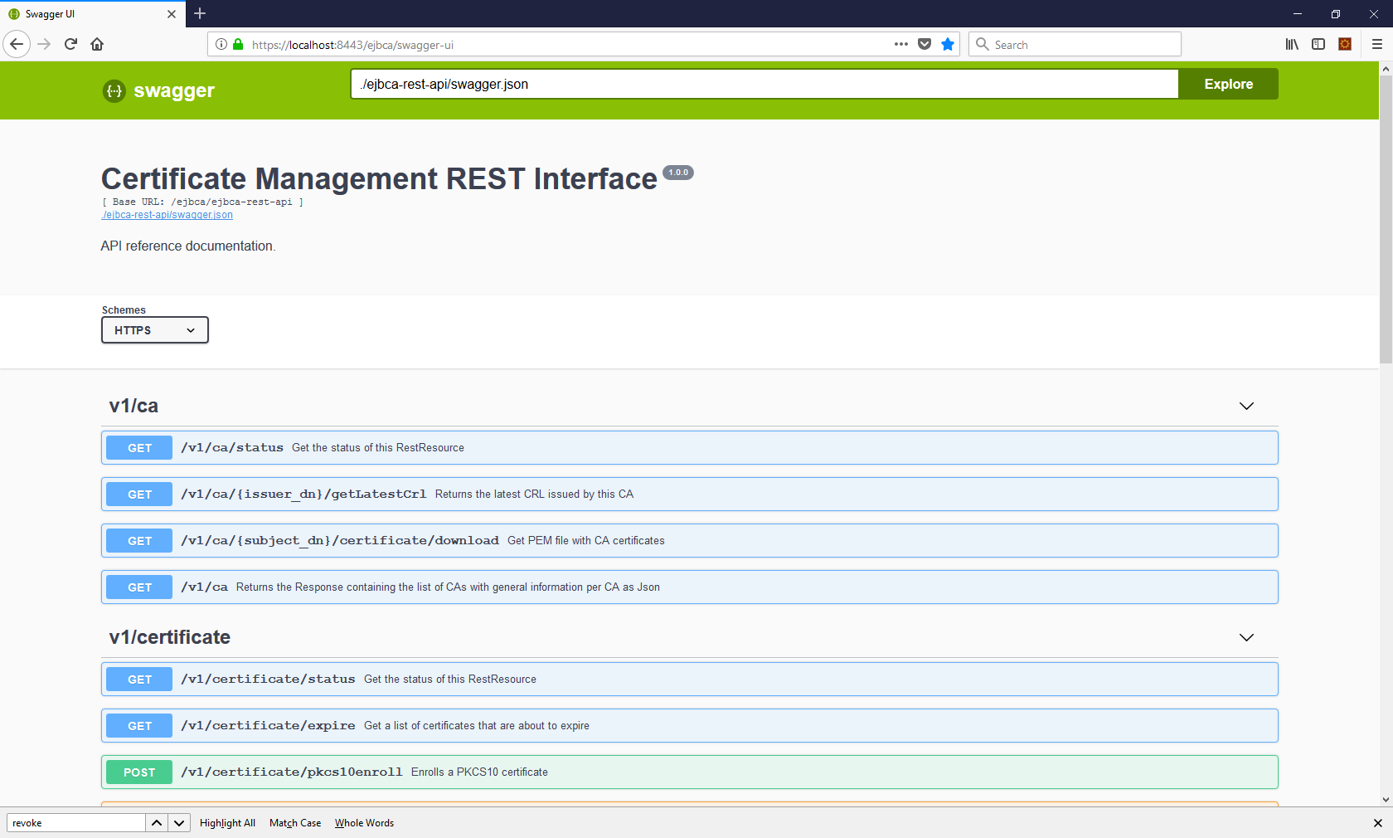Viewport: 1393px width, 838px height.
Task: Click the blue bookmark star icon
Action: [948, 44]
